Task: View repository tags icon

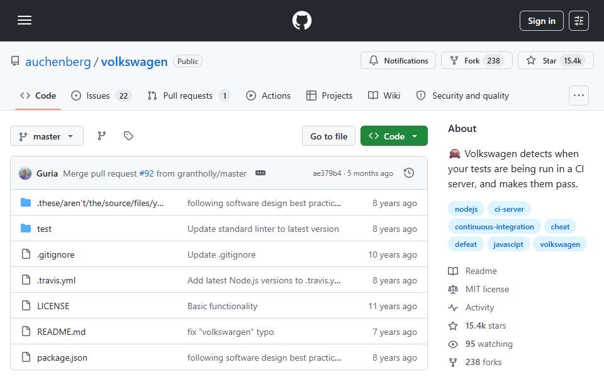Action: [128, 136]
